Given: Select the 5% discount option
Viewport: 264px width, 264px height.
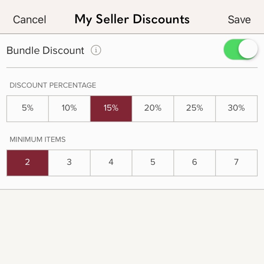Looking at the screenshot, I should (x=27, y=109).
